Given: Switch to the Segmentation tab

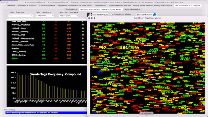Looking at the screenshot, I should pyautogui.click(x=100, y=6).
